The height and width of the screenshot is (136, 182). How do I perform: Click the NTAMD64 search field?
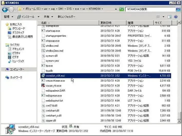[150, 9]
